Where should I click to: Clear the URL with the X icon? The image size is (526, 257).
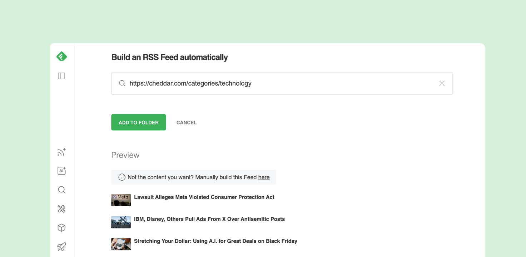[x=442, y=83]
